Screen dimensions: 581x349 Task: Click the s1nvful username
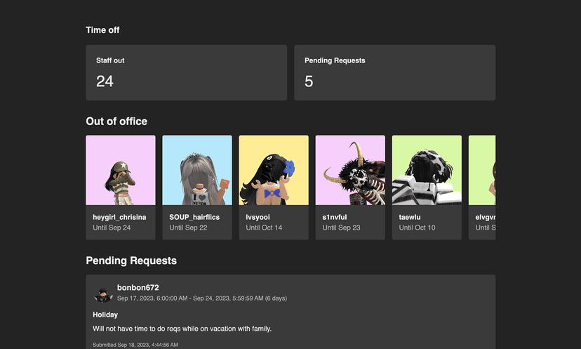point(335,218)
